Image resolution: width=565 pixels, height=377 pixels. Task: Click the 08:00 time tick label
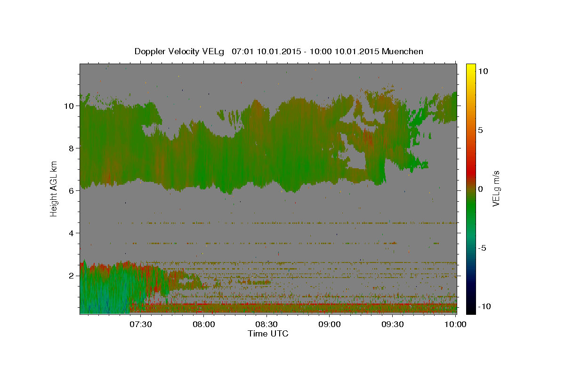click(x=204, y=325)
